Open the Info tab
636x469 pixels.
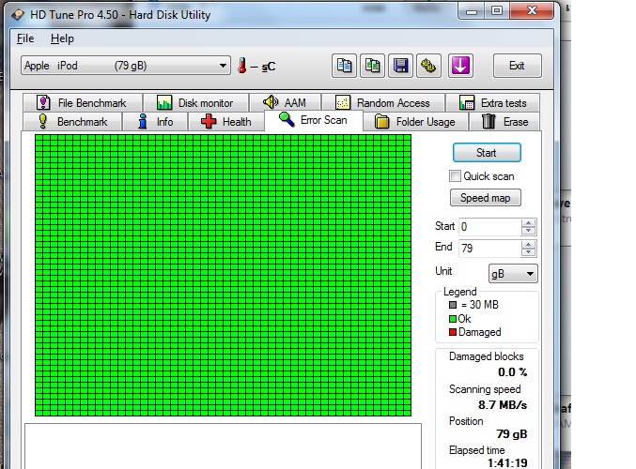[x=155, y=122]
